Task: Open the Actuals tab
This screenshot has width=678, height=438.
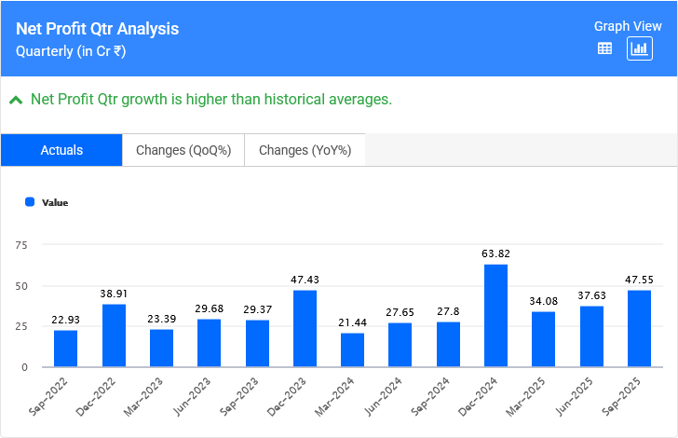Action: click(x=61, y=150)
